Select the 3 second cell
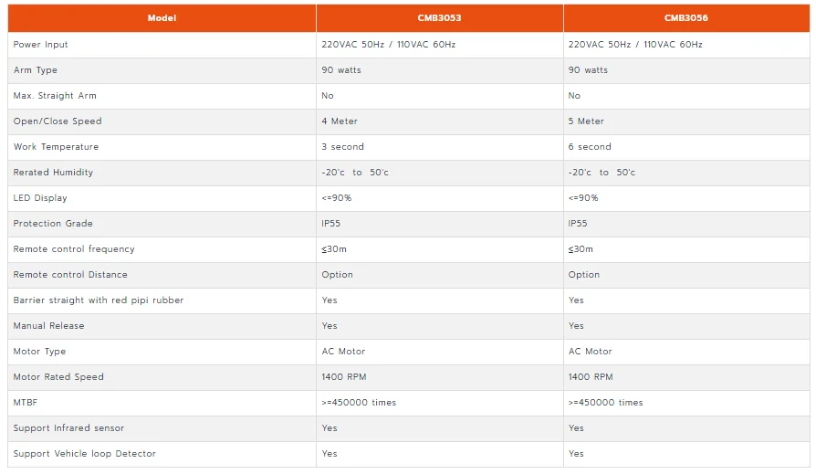816x474 pixels. coord(342,147)
